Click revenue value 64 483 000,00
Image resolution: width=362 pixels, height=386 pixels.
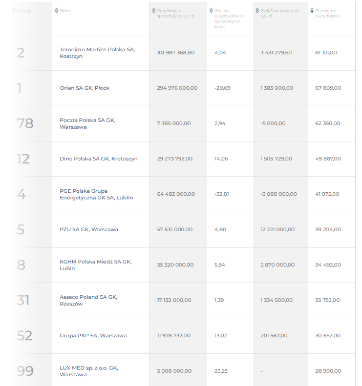176,194
